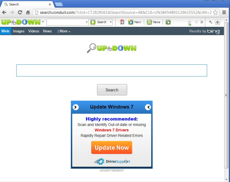Close the Search browser tab
The image size is (230, 182).
click(50, 4)
